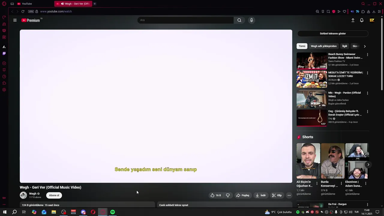The width and height of the screenshot is (384, 216).
Task: Open Windows Start menu
Action: [x=4, y=212]
